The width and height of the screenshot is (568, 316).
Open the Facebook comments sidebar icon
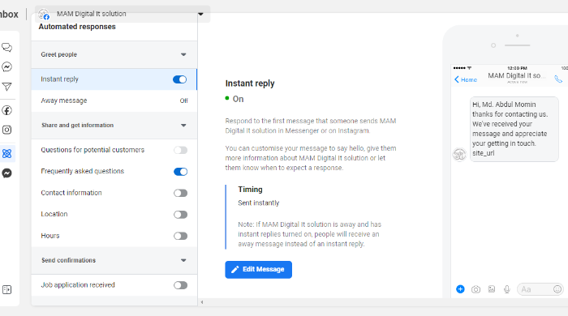coord(6,110)
